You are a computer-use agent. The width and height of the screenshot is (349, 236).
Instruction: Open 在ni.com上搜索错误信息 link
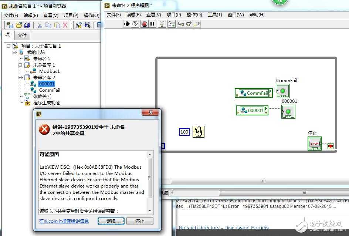click(64, 221)
